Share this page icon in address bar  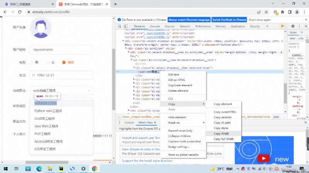point(259,12)
